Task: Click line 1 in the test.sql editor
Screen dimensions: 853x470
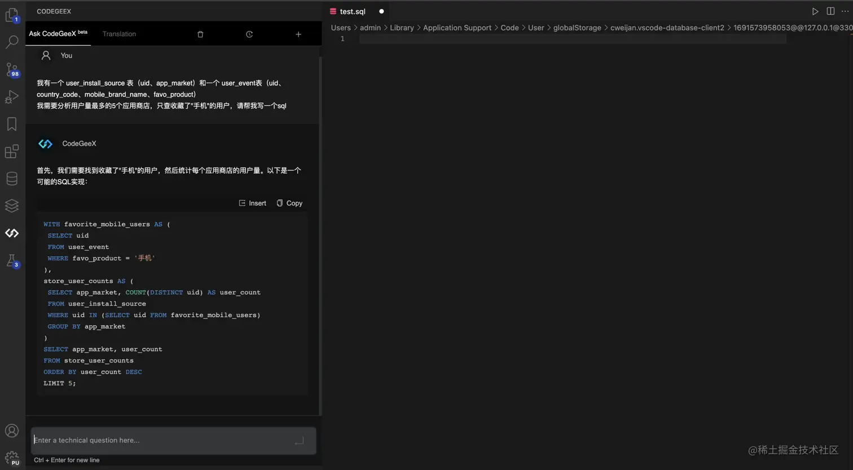Action: (x=573, y=39)
